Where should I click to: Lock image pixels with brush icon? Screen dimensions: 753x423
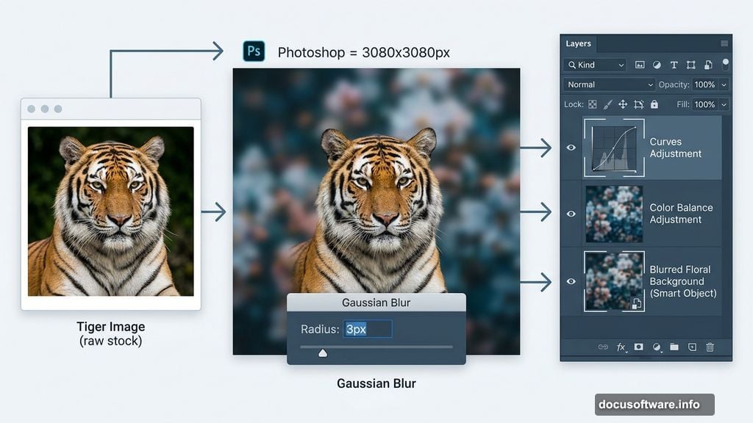tap(607, 104)
